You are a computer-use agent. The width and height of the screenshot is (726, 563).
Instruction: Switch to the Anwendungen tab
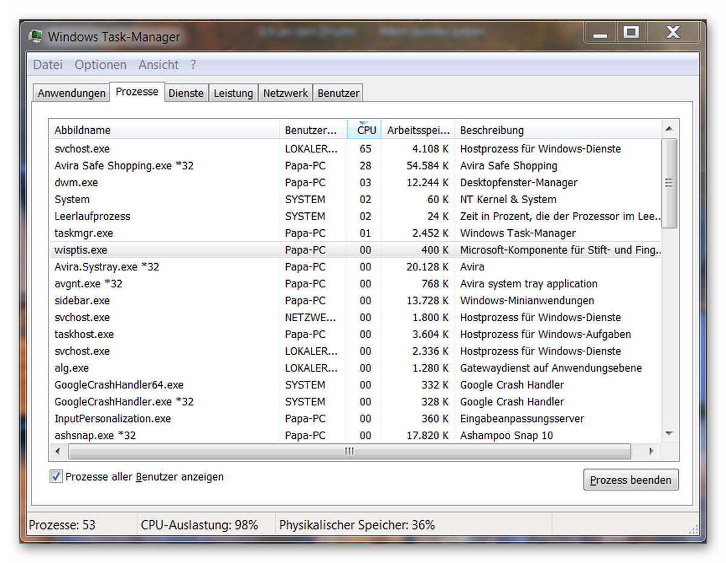pos(71,93)
